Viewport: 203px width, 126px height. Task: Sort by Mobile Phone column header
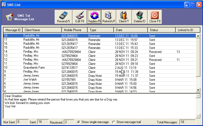pyautogui.click(x=75, y=30)
